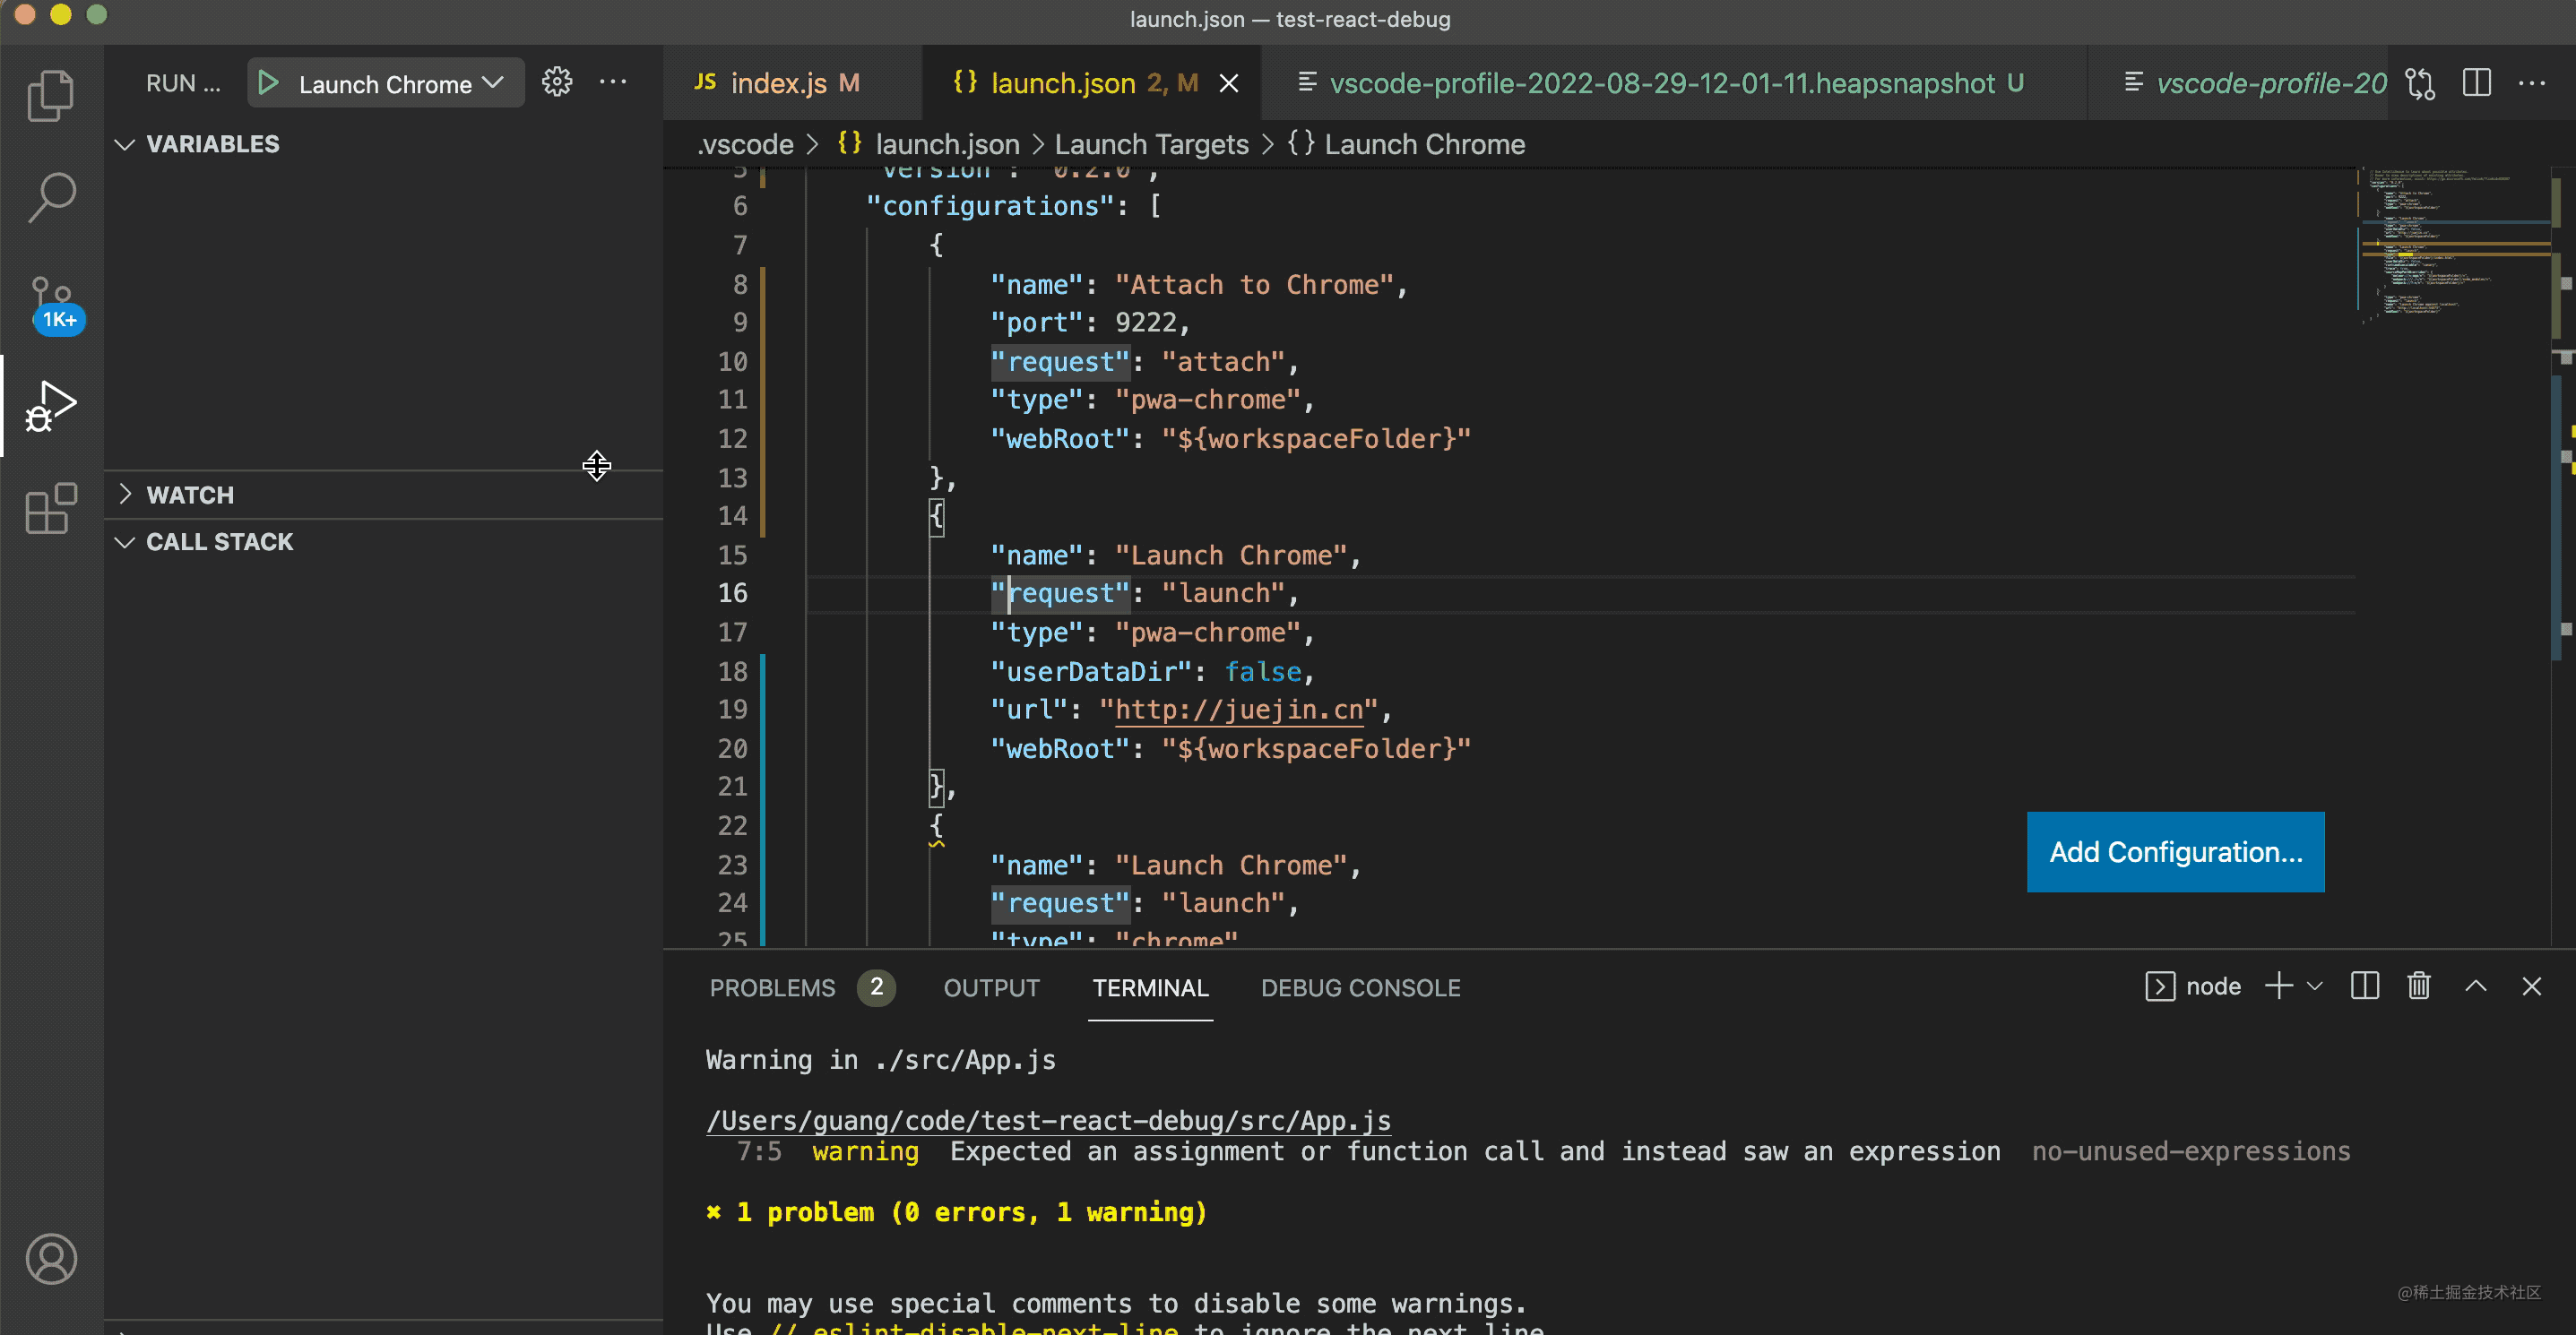This screenshot has height=1335, width=2576.
Task: Switch to the DEBUG CONSOLE panel tab
Action: [1360, 987]
